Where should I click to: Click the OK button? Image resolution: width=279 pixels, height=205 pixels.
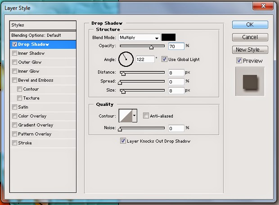coord(250,25)
